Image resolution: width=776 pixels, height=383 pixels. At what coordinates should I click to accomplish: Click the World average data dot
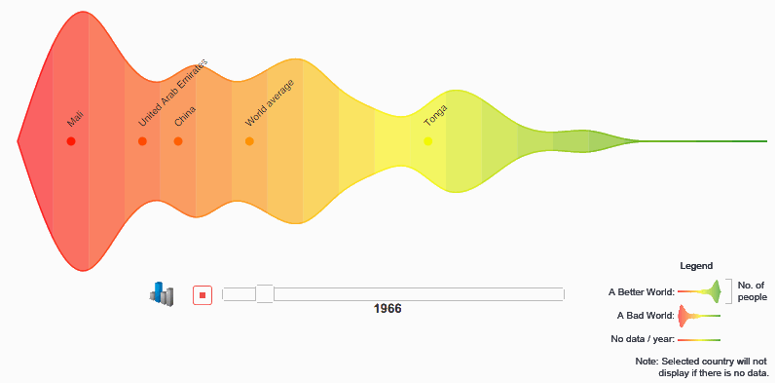click(249, 141)
